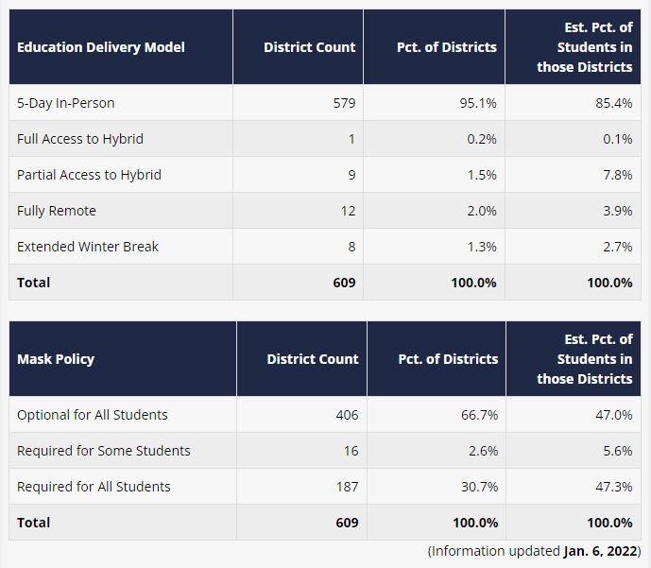This screenshot has width=651, height=568.
Task: Select the 187 district count cell
Action: click(347, 487)
